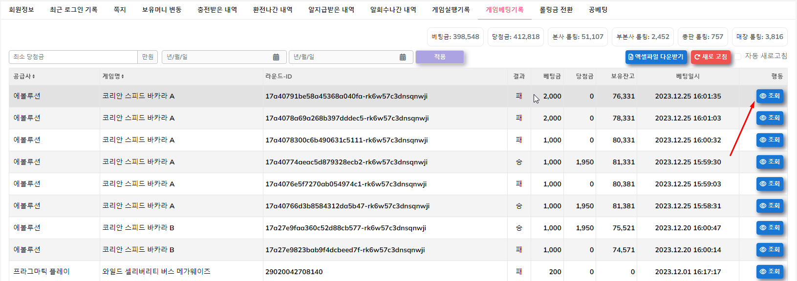
Task: View details of 2023.12.25 16:01:03 bet
Action: click(770, 118)
